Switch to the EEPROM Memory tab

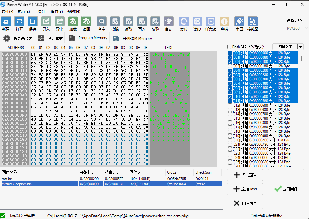[133, 38]
